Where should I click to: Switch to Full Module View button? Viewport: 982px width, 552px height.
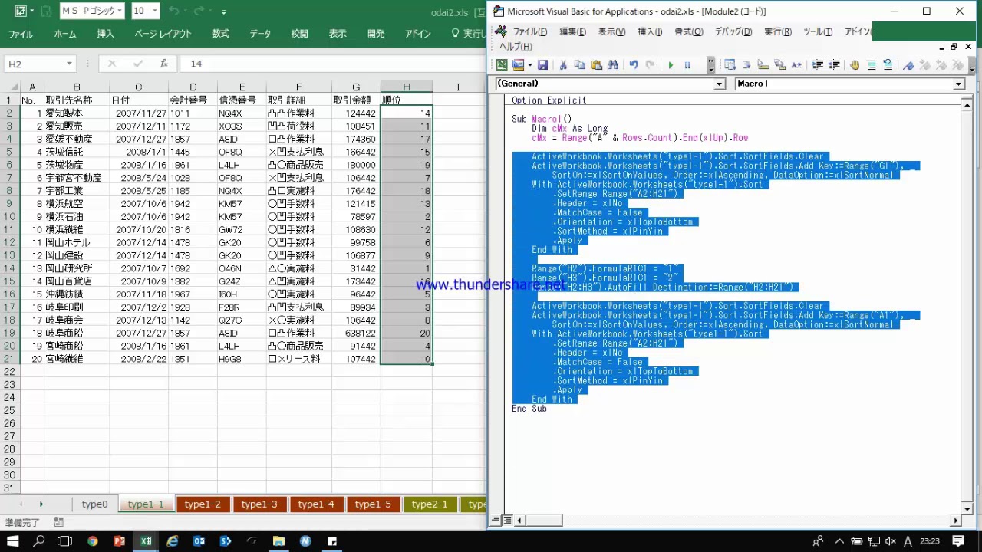pyautogui.click(x=506, y=521)
